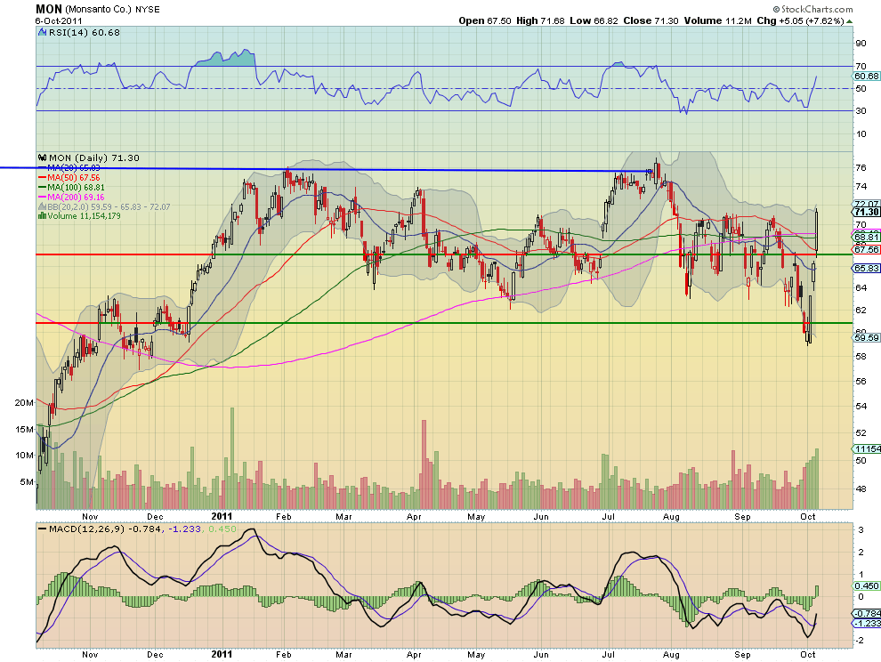Select the MA(50) 67.56 legend label
Viewport: 881px width, 662px height.
(73, 178)
